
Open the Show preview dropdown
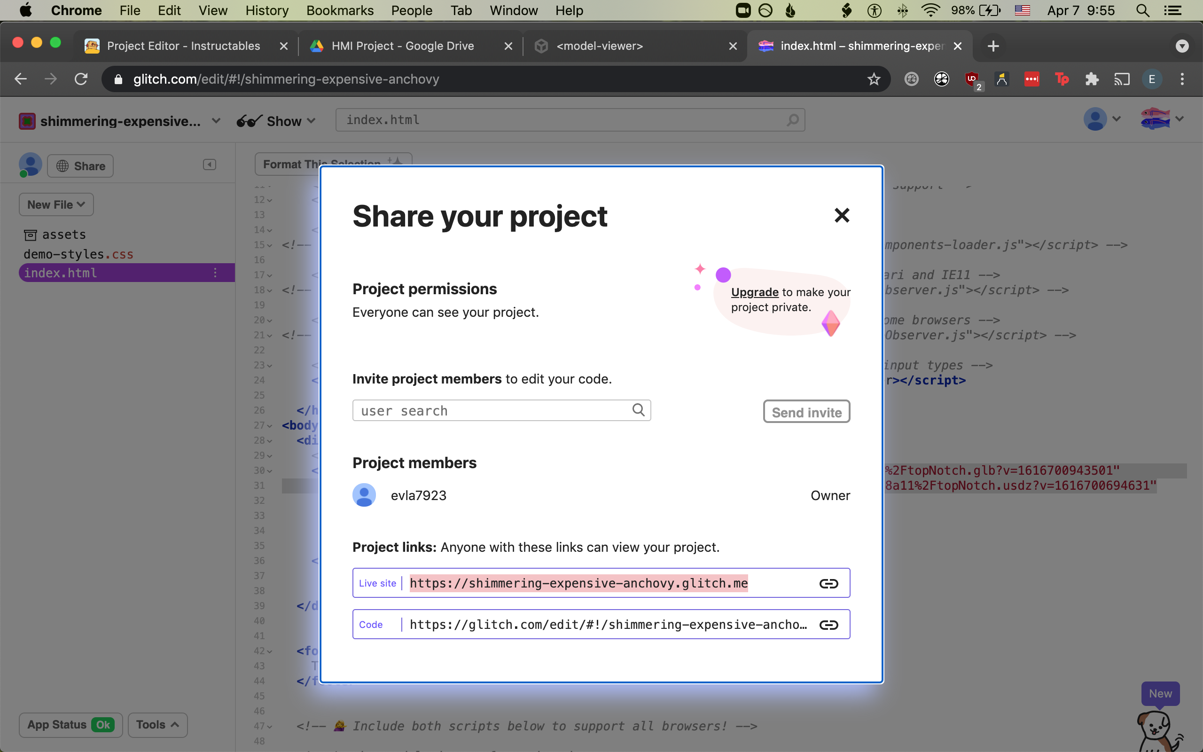point(276,121)
